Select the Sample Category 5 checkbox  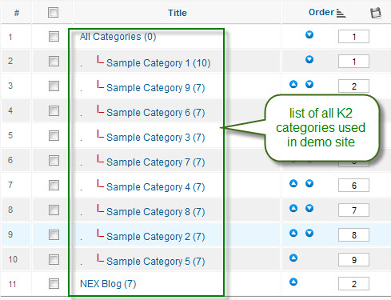(54, 259)
